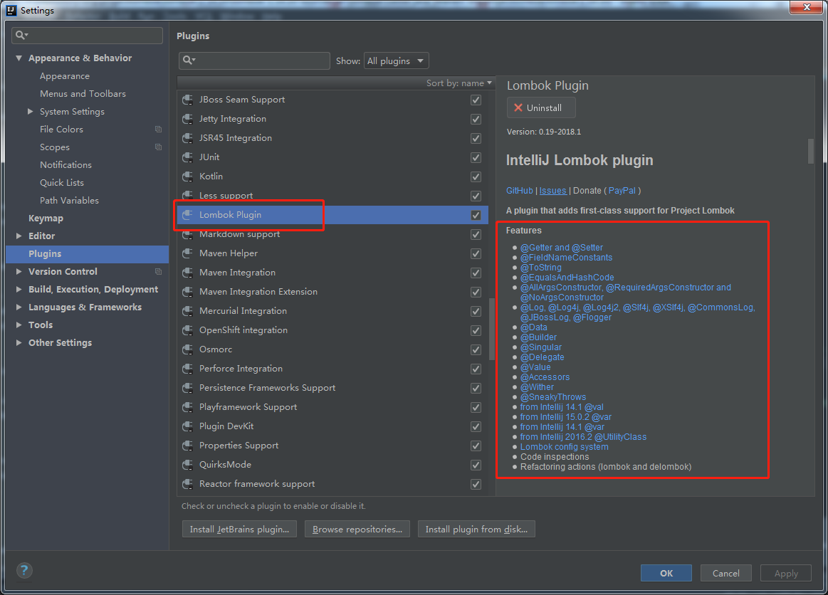The width and height of the screenshot is (828, 595).
Task: Open the Path Variables page
Action: point(69,200)
